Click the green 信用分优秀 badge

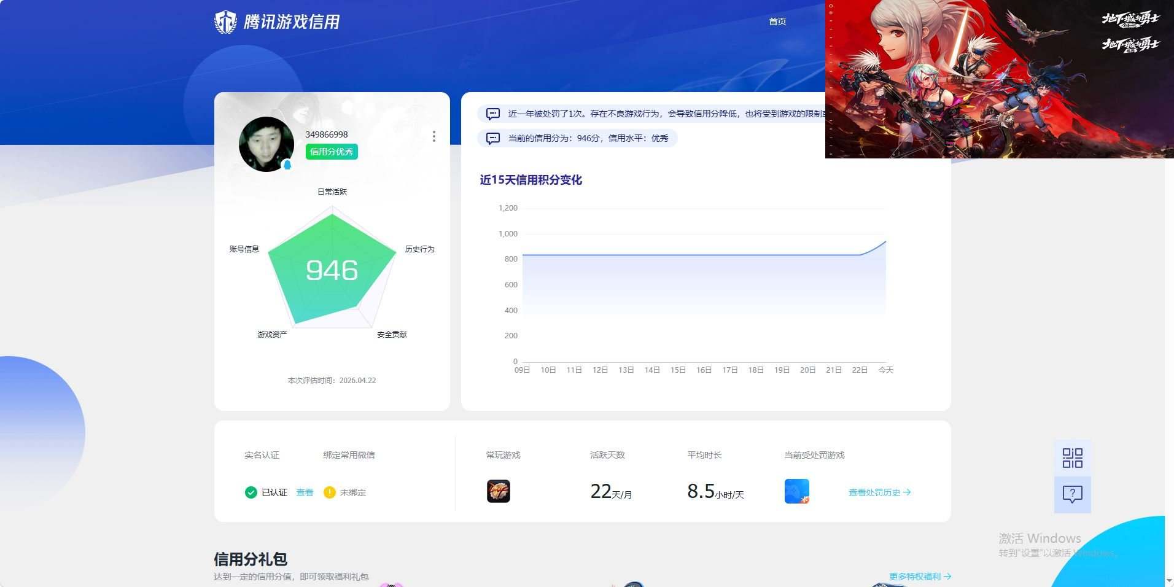332,152
